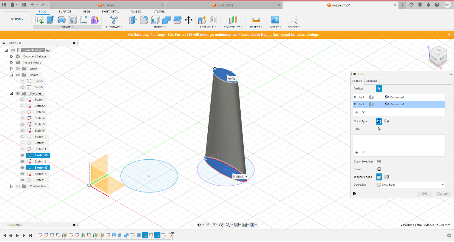Open the SHEET METAL tab
Screen dimensions: 454x242
point(110,12)
